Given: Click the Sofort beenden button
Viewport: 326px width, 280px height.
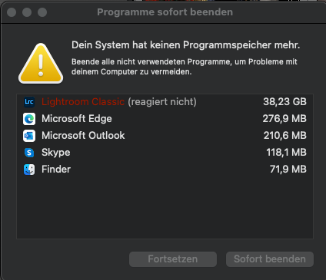Looking at the screenshot, I should [270, 259].
